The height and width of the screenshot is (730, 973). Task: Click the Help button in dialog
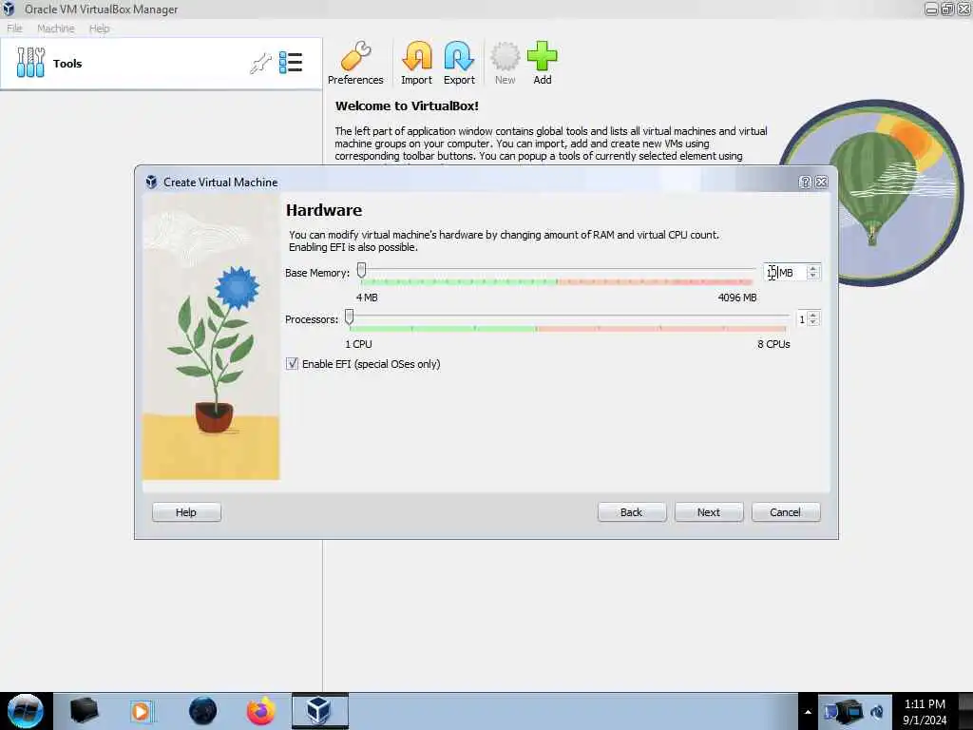pos(186,512)
